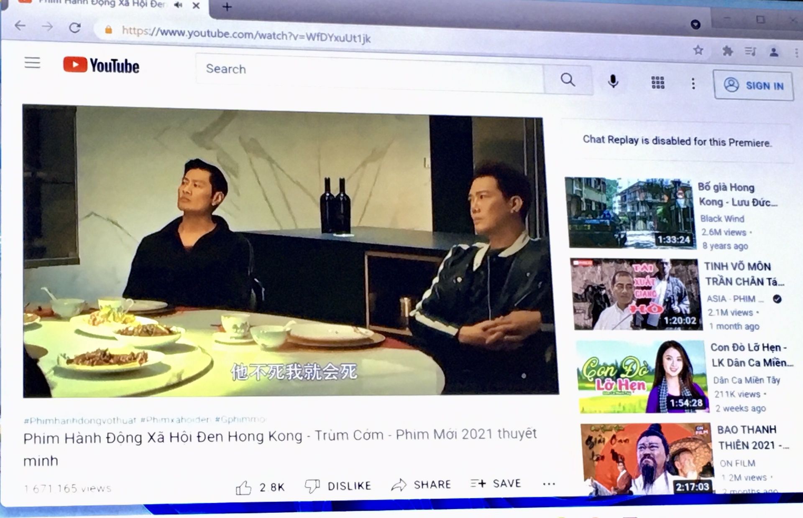Open a new tab with the plus button
The width and height of the screenshot is (803, 518).
coord(227,6)
